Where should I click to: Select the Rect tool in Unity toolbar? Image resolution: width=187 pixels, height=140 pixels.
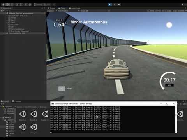pos(21,5)
